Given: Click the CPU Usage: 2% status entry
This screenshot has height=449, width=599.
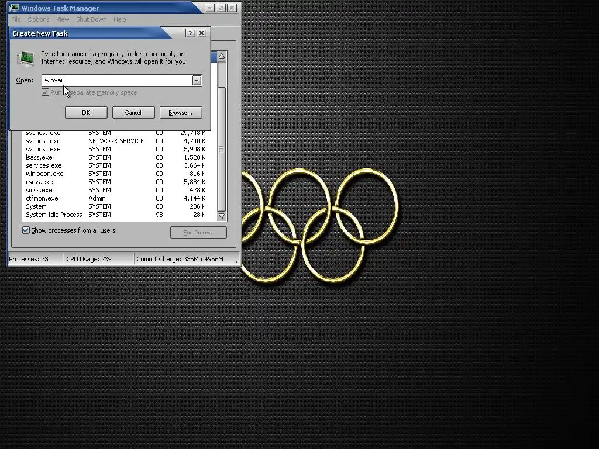Looking at the screenshot, I should click(x=99, y=259).
